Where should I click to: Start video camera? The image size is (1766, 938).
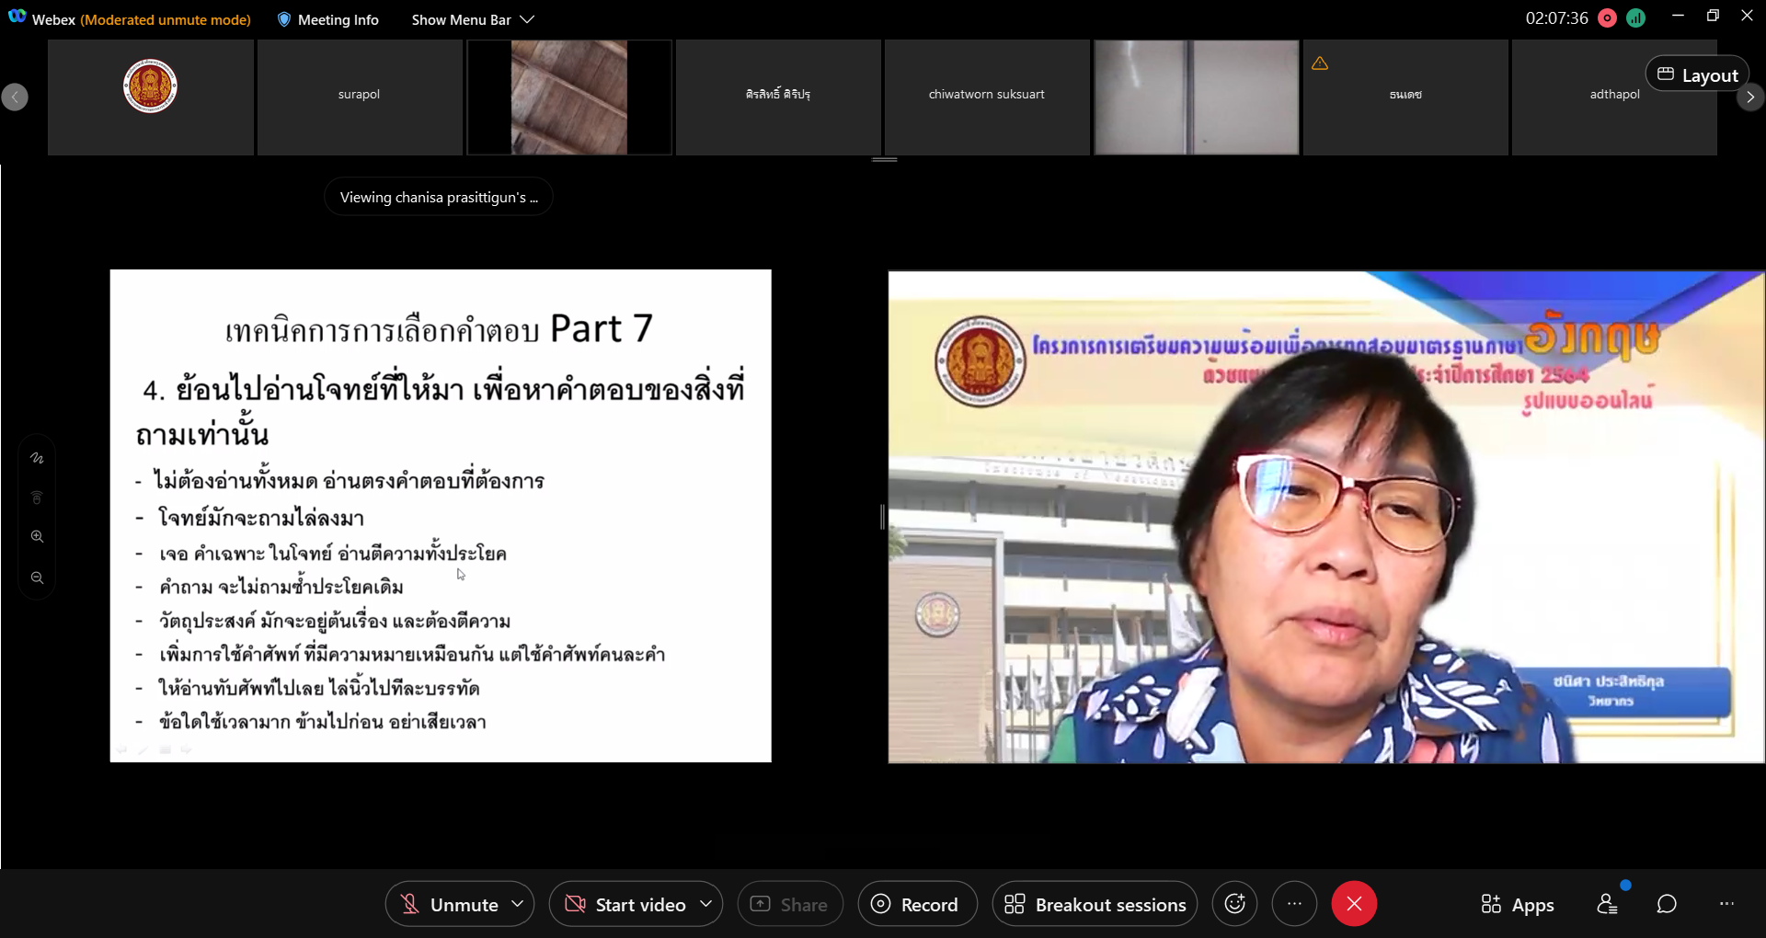[x=625, y=905]
